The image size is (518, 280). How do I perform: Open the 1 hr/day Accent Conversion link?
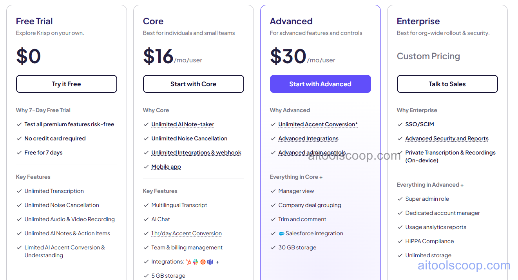click(187, 233)
